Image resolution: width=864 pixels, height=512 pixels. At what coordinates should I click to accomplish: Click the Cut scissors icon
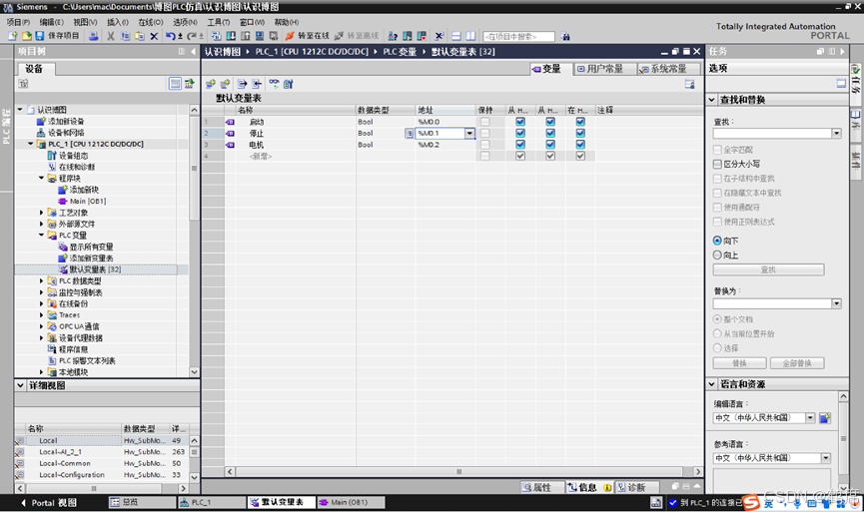(111, 36)
